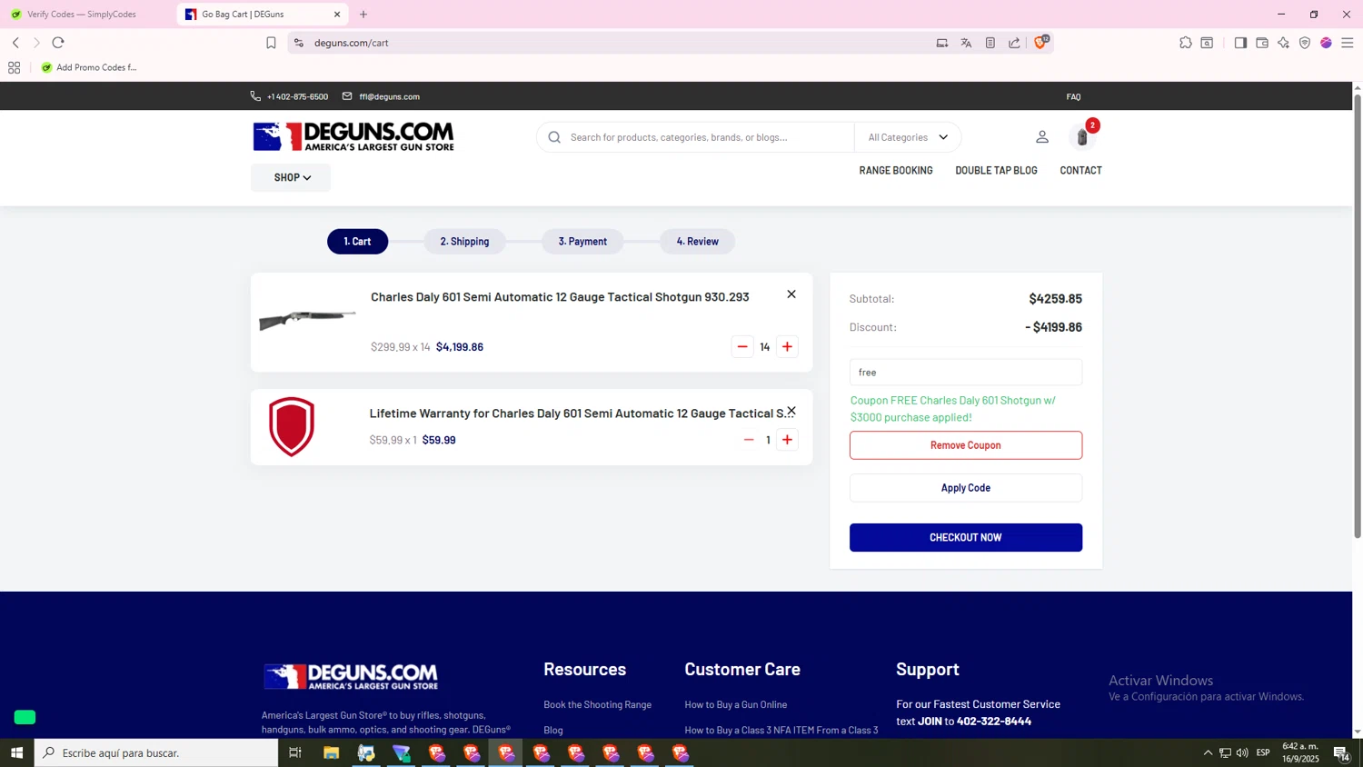The height and width of the screenshot is (767, 1363).
Task: Open the user account icon
Action: click(x=1042, y=137)
